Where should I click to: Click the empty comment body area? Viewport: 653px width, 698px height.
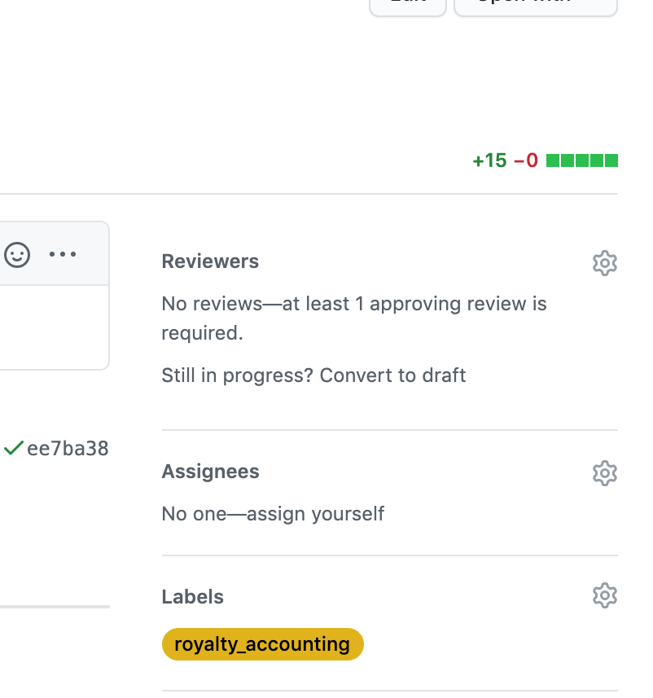(55, 327)
